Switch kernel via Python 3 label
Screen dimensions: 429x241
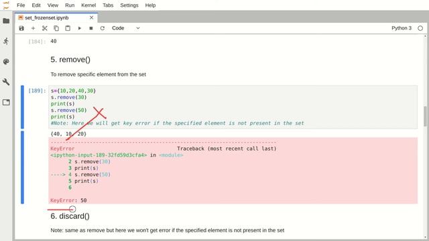pyautogui.click(x=402, y=28)
